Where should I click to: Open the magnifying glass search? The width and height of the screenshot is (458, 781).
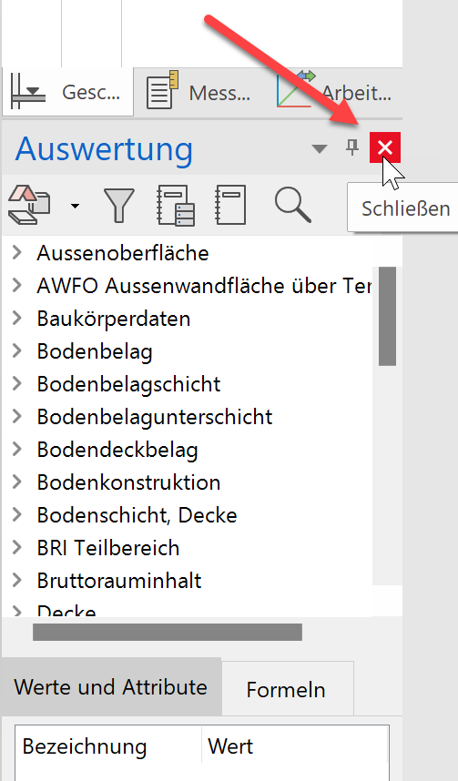pos(293,205)
